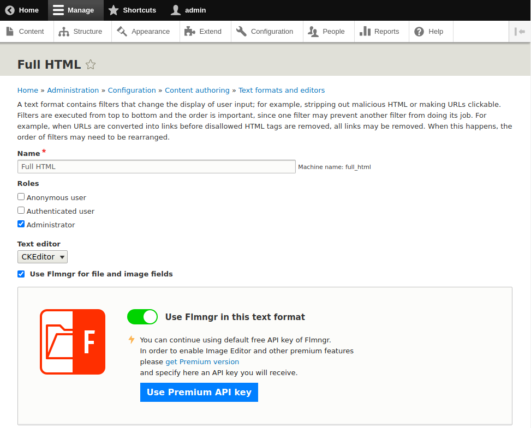
Task: Open the People menu item
Action: [x=329, y=32]
